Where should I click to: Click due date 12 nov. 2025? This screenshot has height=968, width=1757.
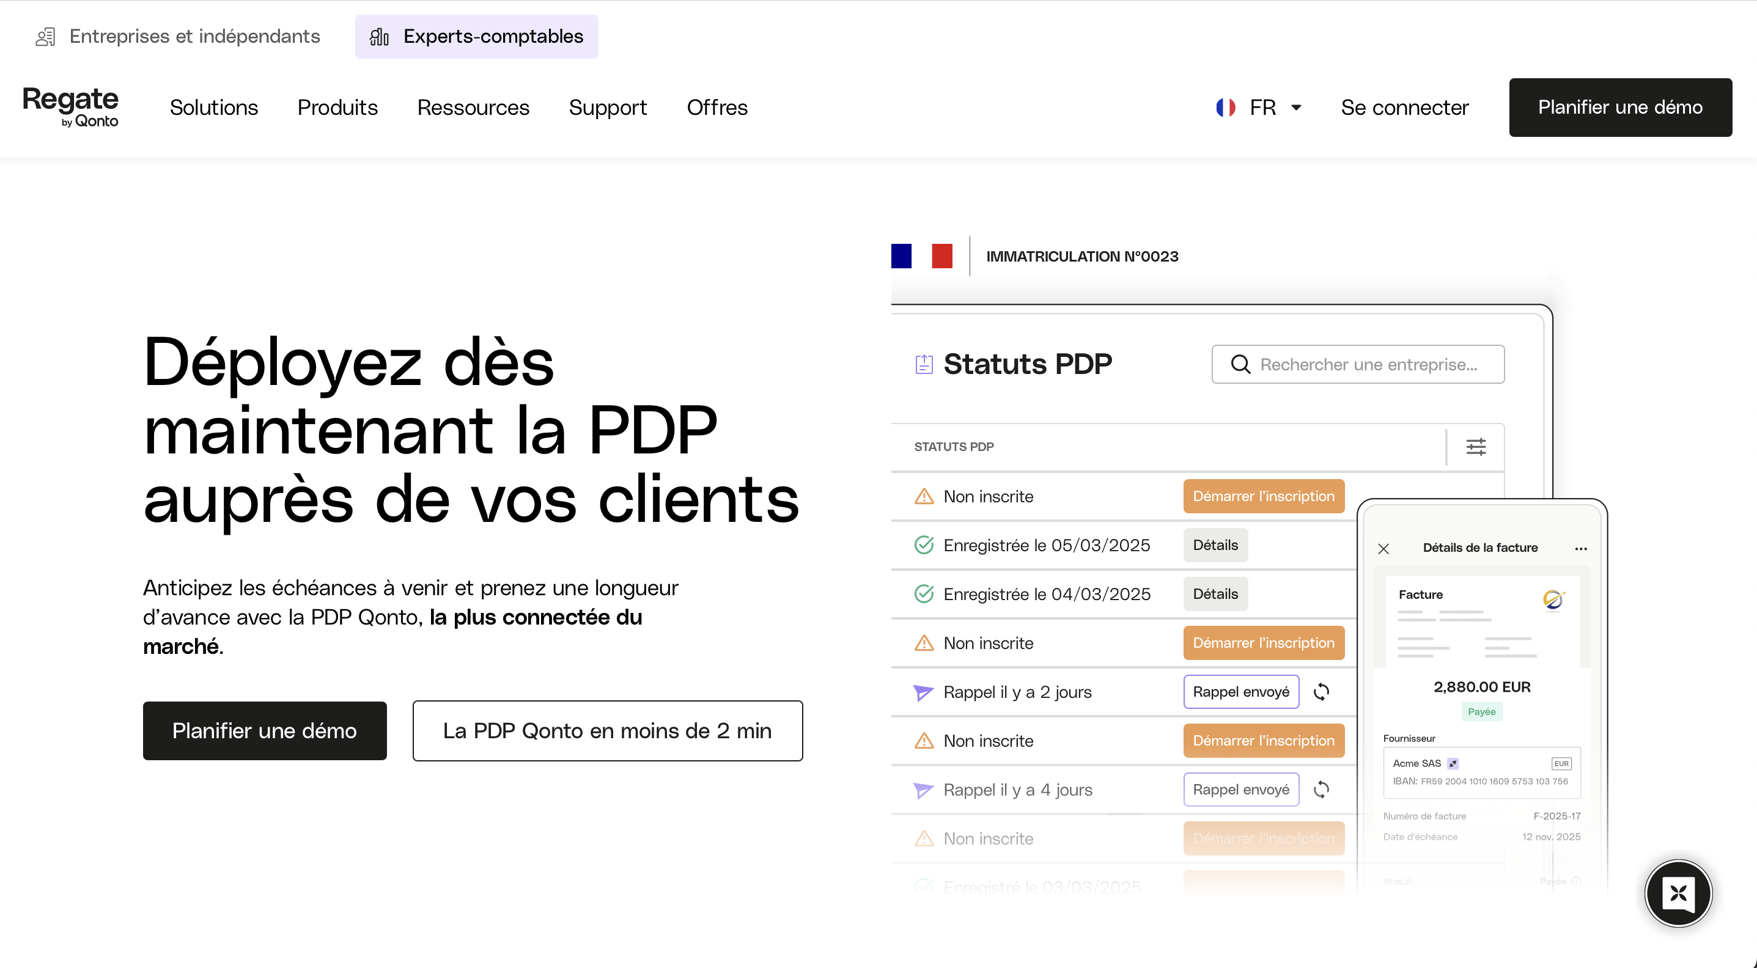coord(1551,837)
